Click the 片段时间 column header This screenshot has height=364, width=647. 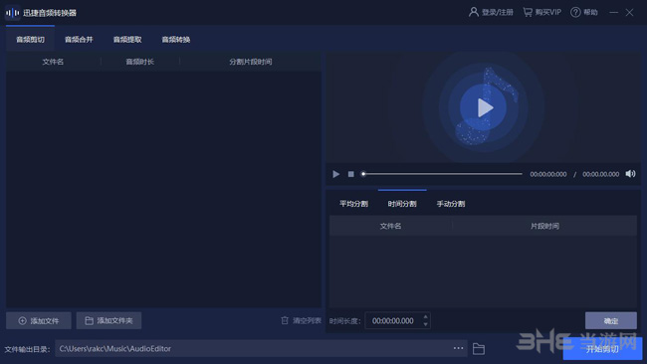coord(544,226)
